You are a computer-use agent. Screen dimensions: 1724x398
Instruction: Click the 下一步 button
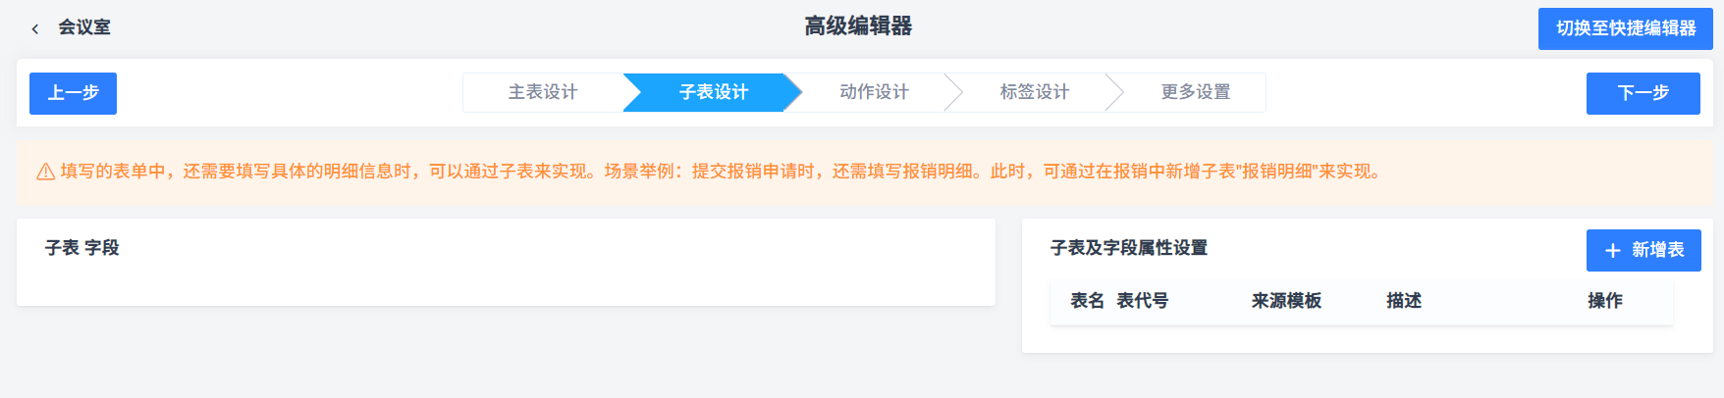(x=1643, y=93)
